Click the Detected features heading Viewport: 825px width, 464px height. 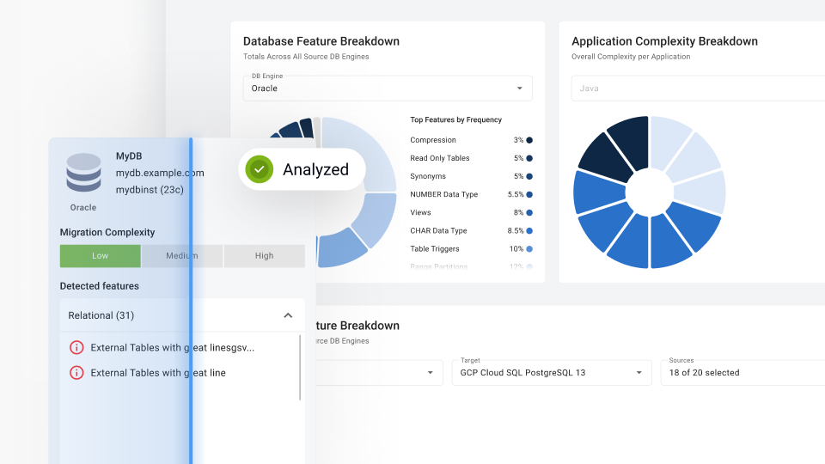[100, 286]
